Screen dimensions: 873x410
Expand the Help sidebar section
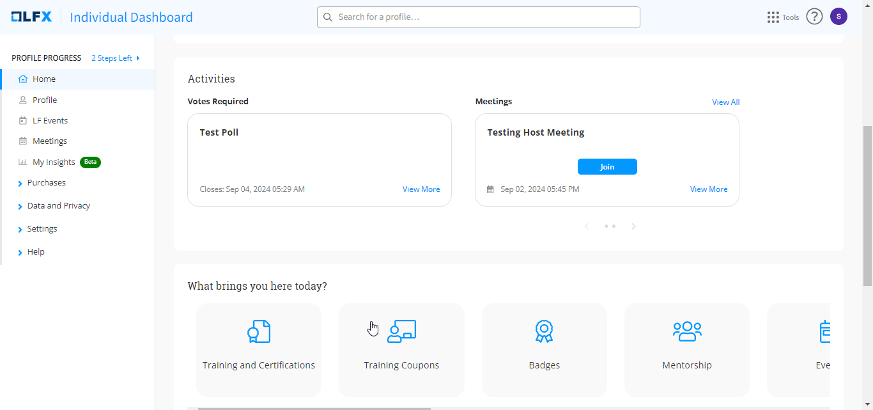[35, 252]
